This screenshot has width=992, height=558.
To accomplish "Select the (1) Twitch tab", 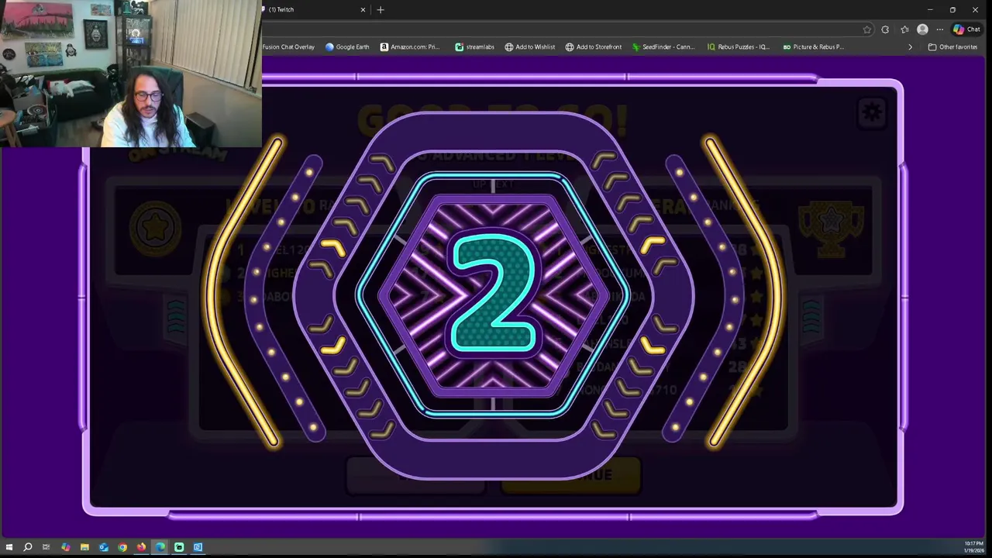I will pos(310,9).
